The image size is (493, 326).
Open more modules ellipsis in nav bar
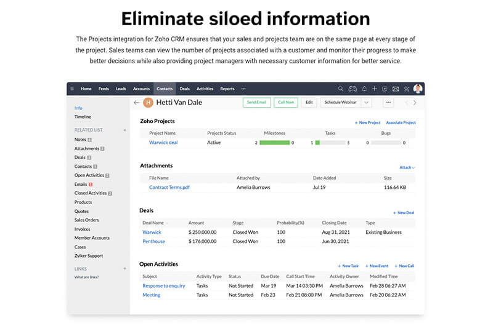click(243, 89)
